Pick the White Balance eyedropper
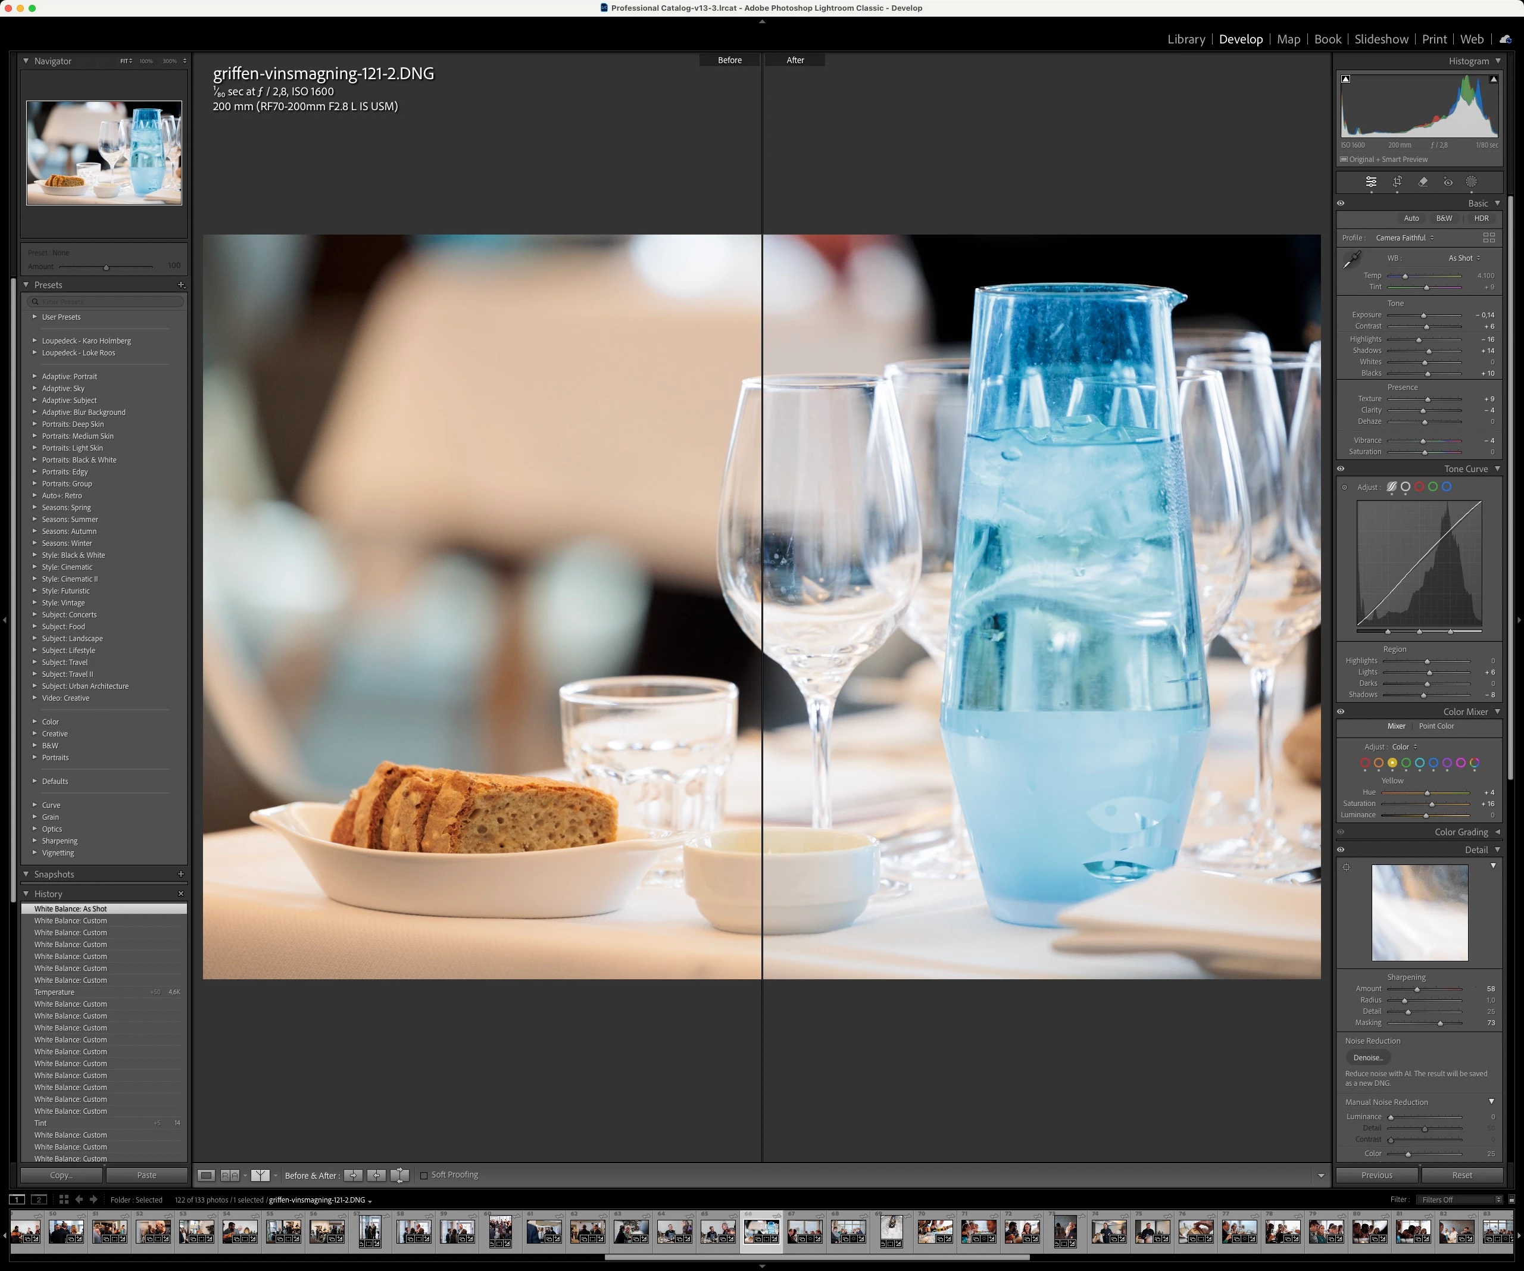This screenshot has height=1271, width=1524. (1352, 260)
